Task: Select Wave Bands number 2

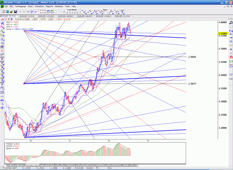Action: [x=67, y=13]
